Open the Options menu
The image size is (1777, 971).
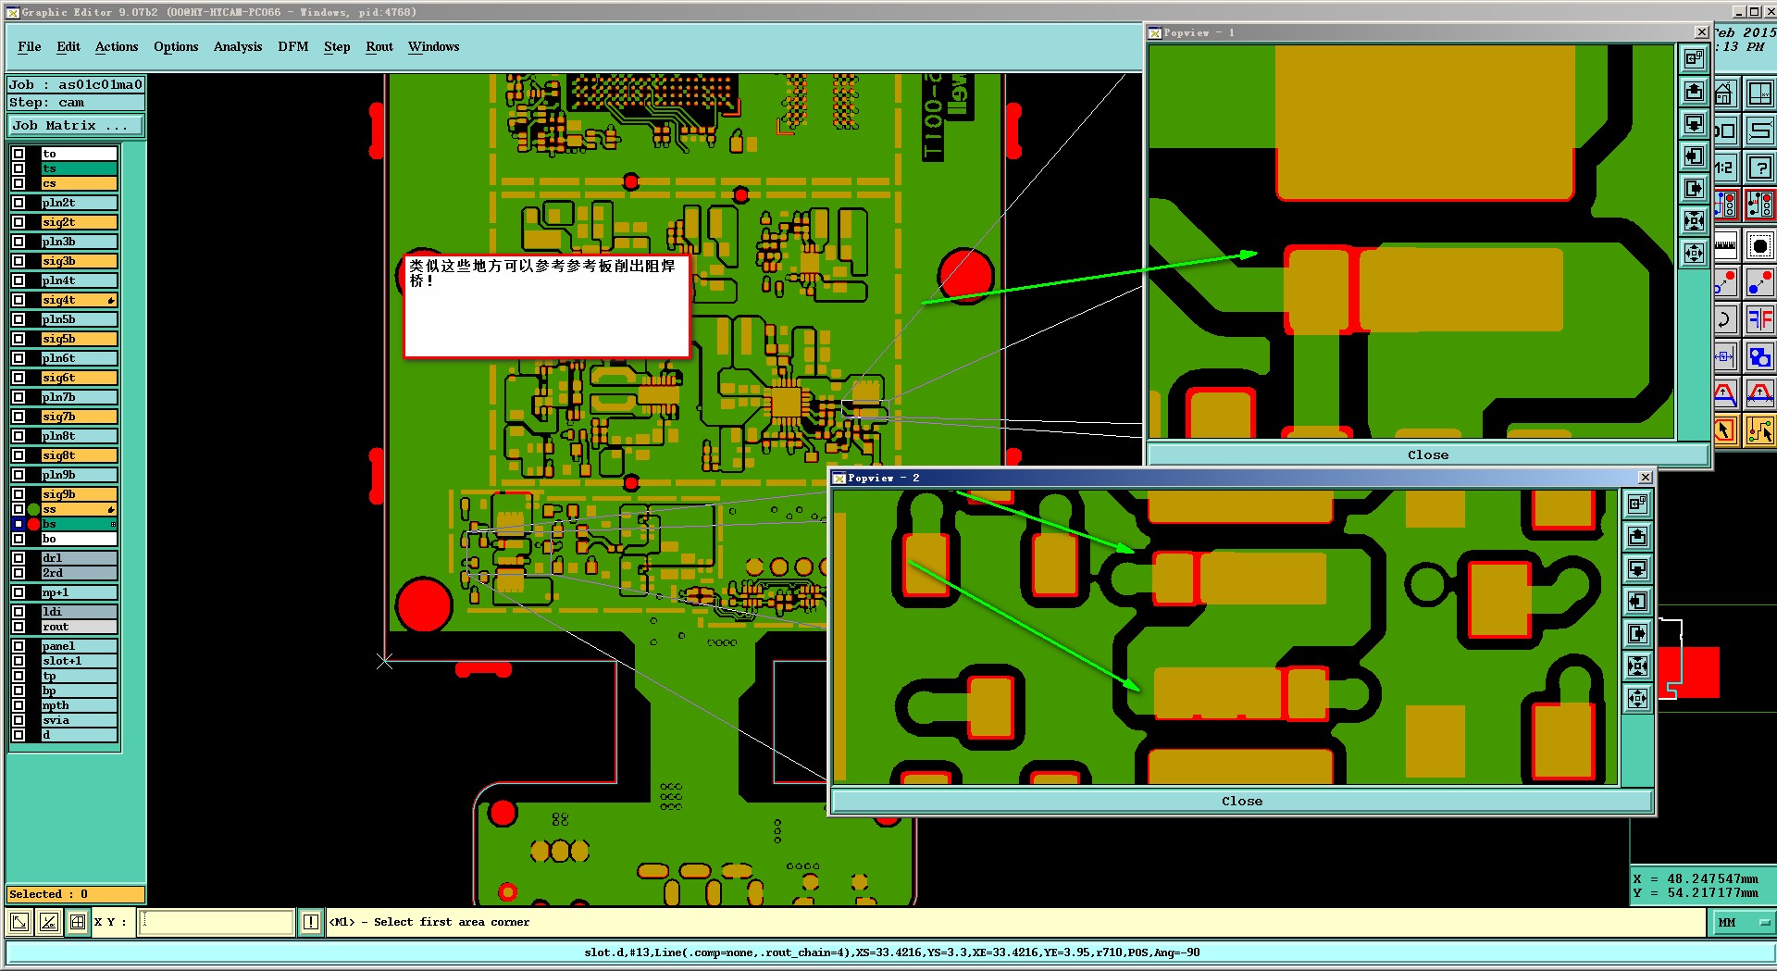(176, 46)
